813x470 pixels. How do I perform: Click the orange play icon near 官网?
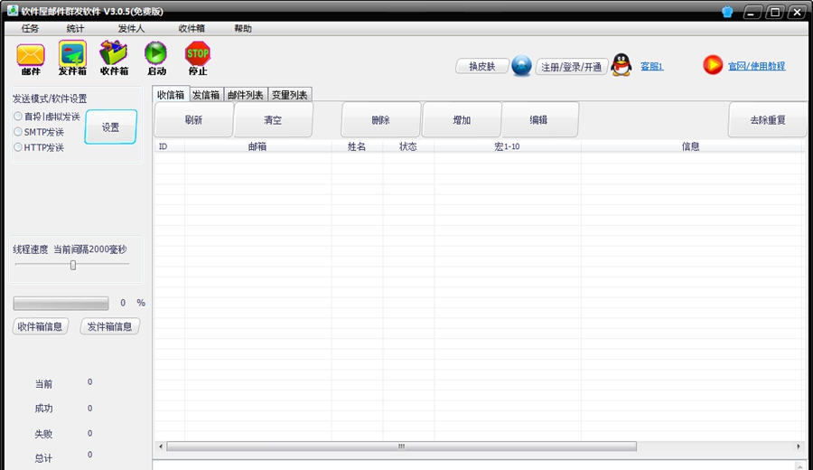(x=713, y=65)
